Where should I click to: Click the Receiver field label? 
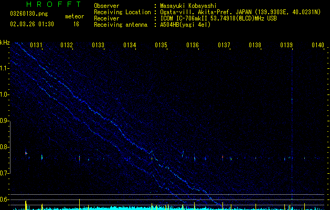click(x=107, y=18)
